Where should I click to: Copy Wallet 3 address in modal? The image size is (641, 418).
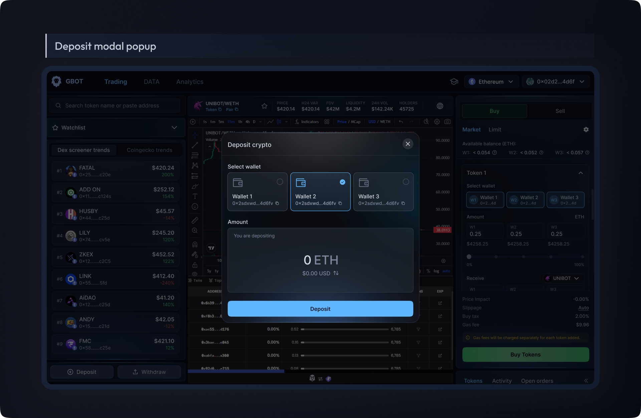tap(403, 203)
